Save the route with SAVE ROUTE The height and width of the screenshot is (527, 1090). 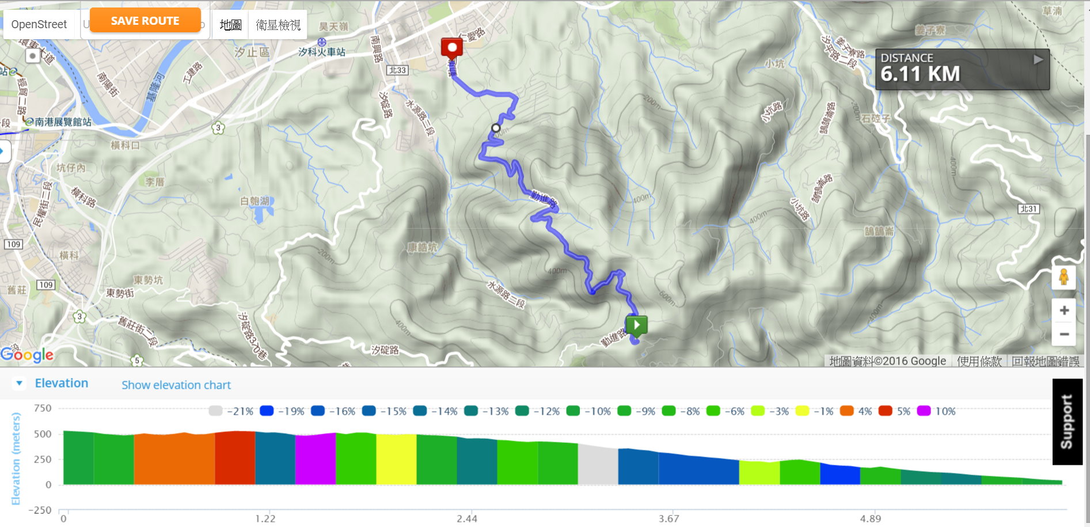[x=145, y=21]
